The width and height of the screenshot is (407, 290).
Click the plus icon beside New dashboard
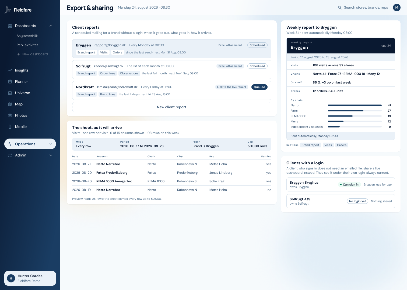coord(19,54)
